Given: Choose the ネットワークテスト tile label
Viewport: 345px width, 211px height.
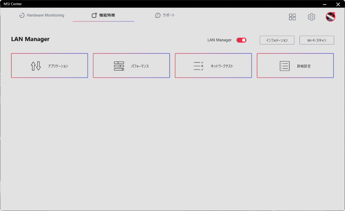Looking at the screenshot, I should [222, 66].
